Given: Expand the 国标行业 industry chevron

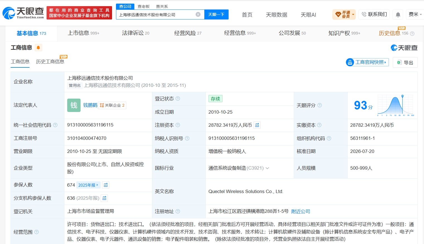Looking at the screenshot, I should tap(267, 168).
